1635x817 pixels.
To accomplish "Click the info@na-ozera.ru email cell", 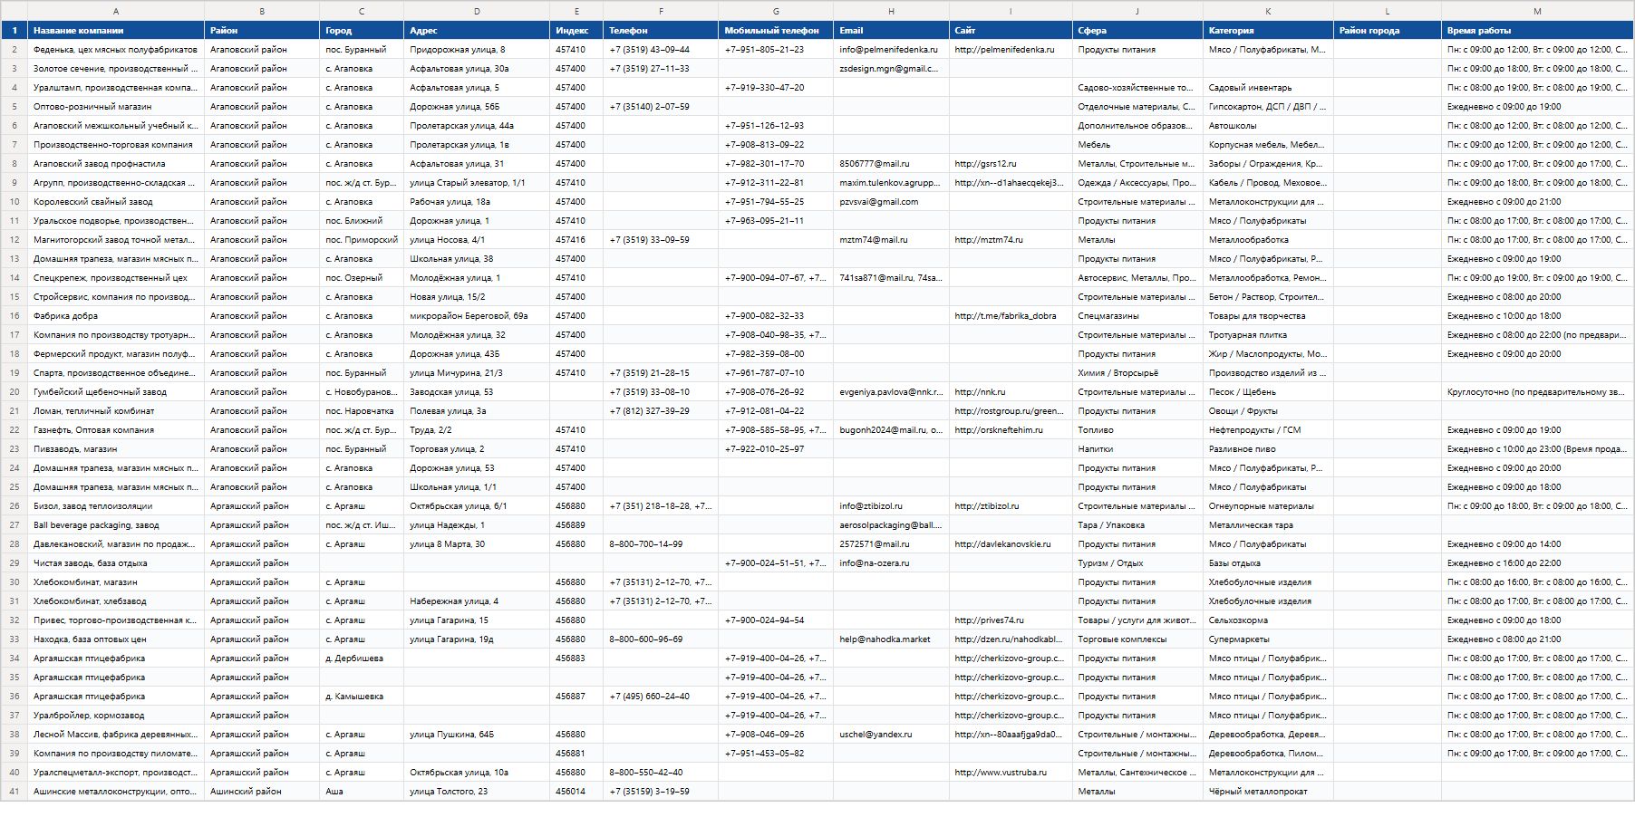I will click(892, 563).
